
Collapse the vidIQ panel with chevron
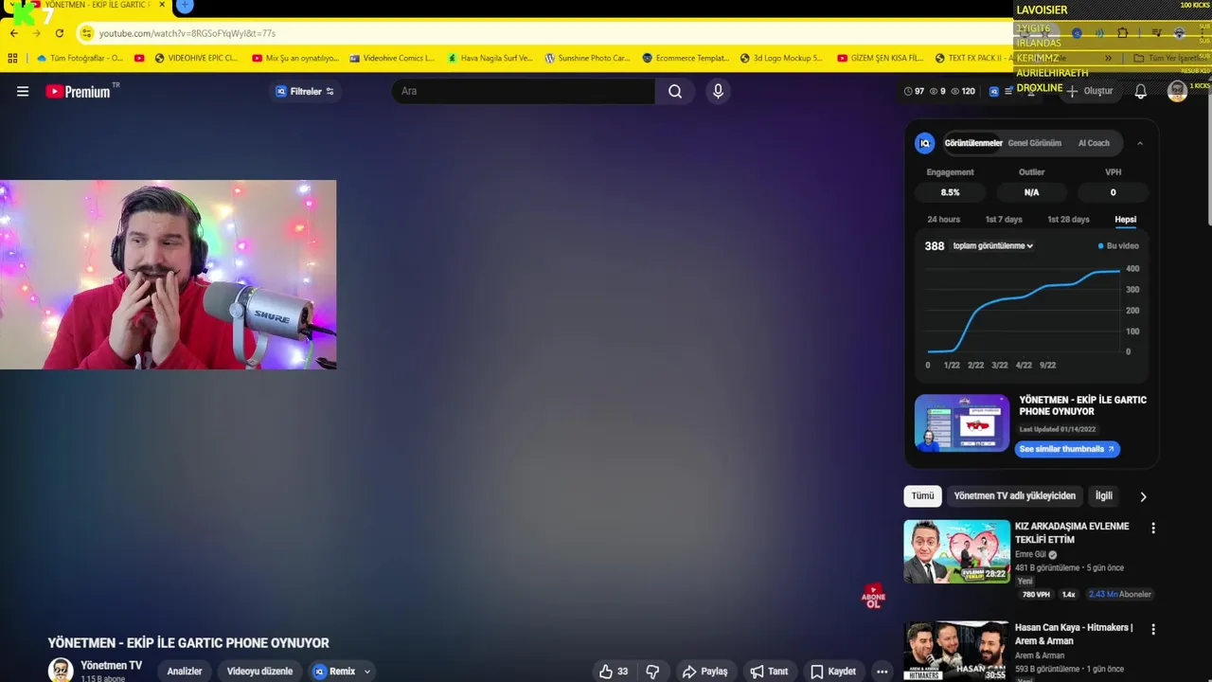[x=1140, y=143]
